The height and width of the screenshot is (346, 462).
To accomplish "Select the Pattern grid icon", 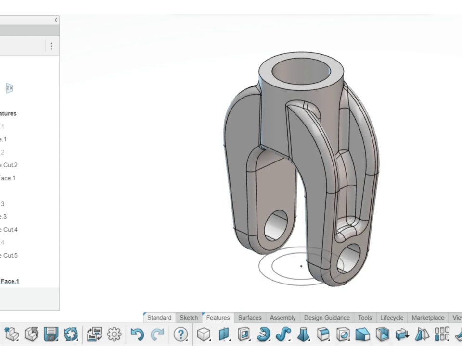I will [442, 334].
